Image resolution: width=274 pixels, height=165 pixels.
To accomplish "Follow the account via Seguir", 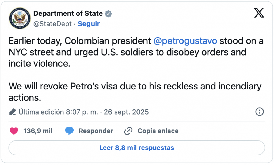I will pos(89,24).
